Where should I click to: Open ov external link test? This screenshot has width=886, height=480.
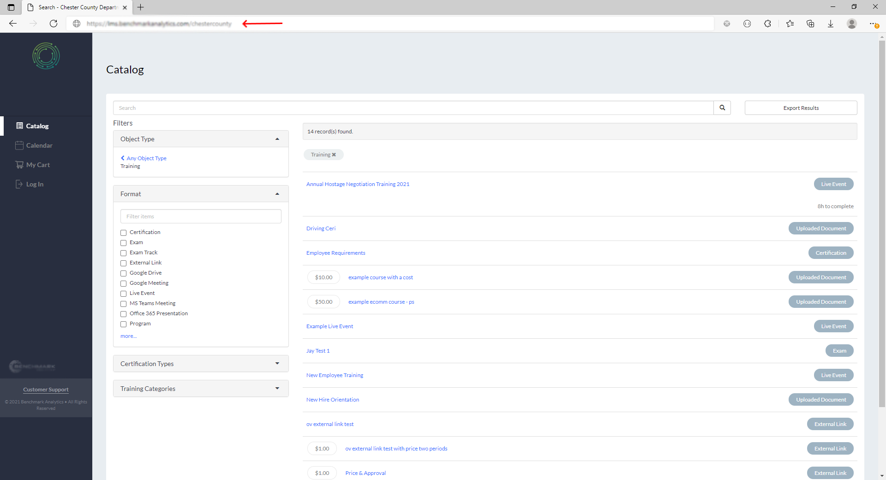tap(330, 424)
